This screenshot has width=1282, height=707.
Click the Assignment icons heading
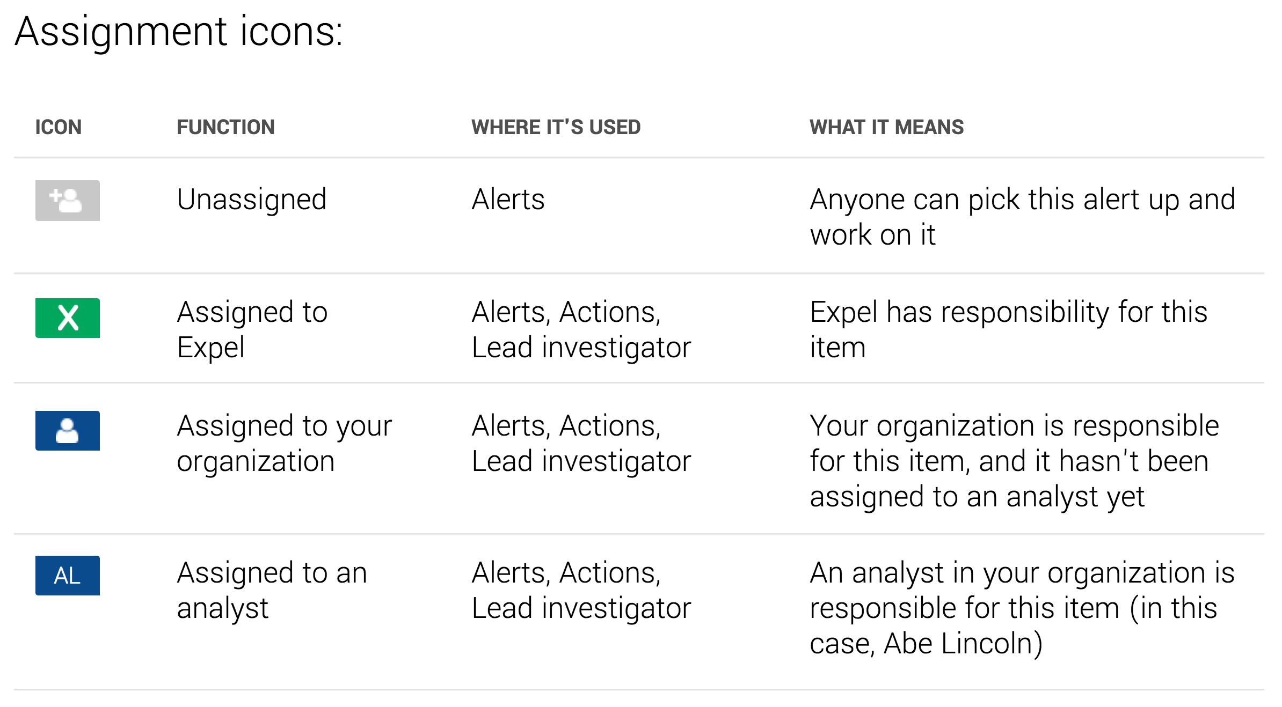tap(179, 32)
